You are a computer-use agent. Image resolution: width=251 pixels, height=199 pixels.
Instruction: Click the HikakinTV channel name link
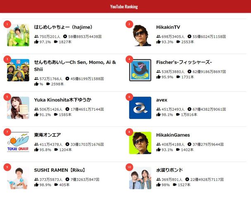click(168, 27)
